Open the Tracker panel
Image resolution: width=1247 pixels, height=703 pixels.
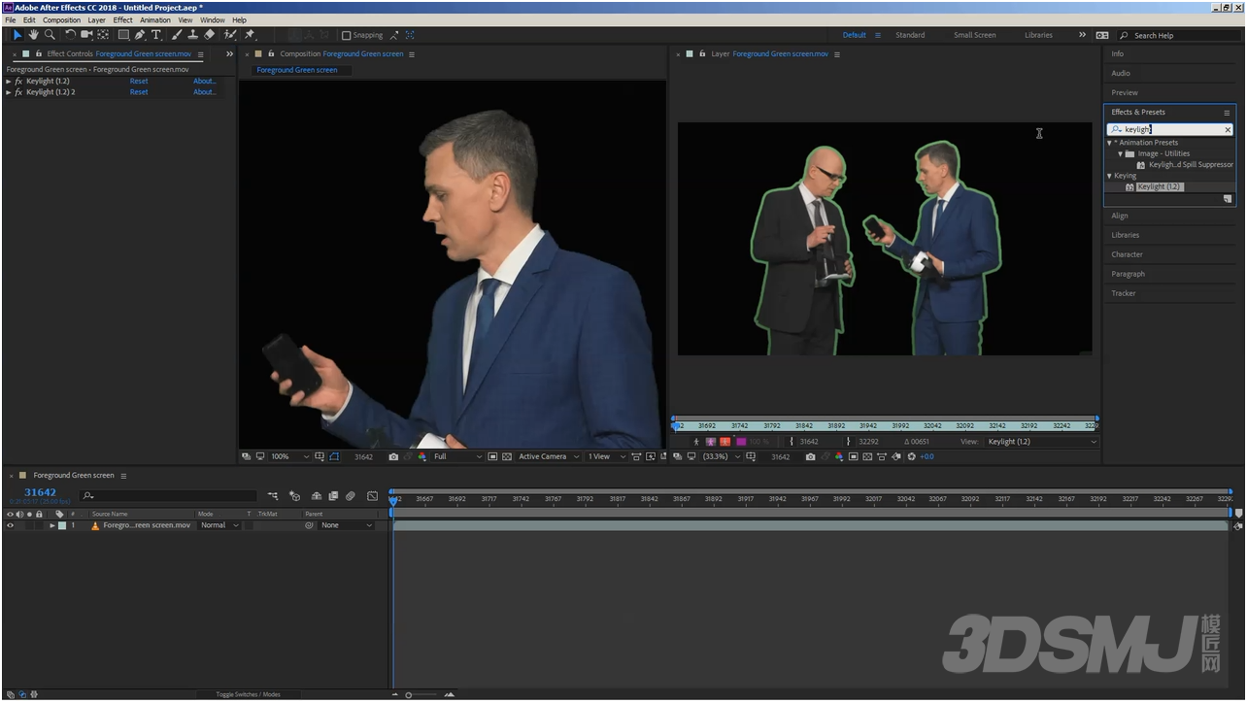click(1124, 293)
